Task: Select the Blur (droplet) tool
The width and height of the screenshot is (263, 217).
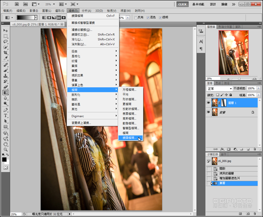Action: [5, 98]
